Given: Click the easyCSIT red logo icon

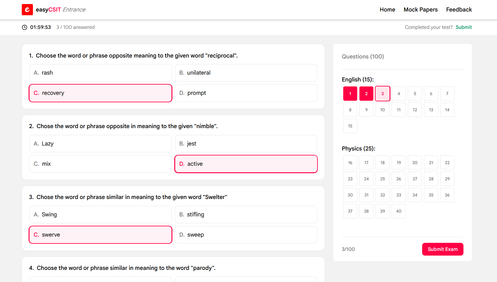Looking at the screenshot, I should click(x=27, y=10).
